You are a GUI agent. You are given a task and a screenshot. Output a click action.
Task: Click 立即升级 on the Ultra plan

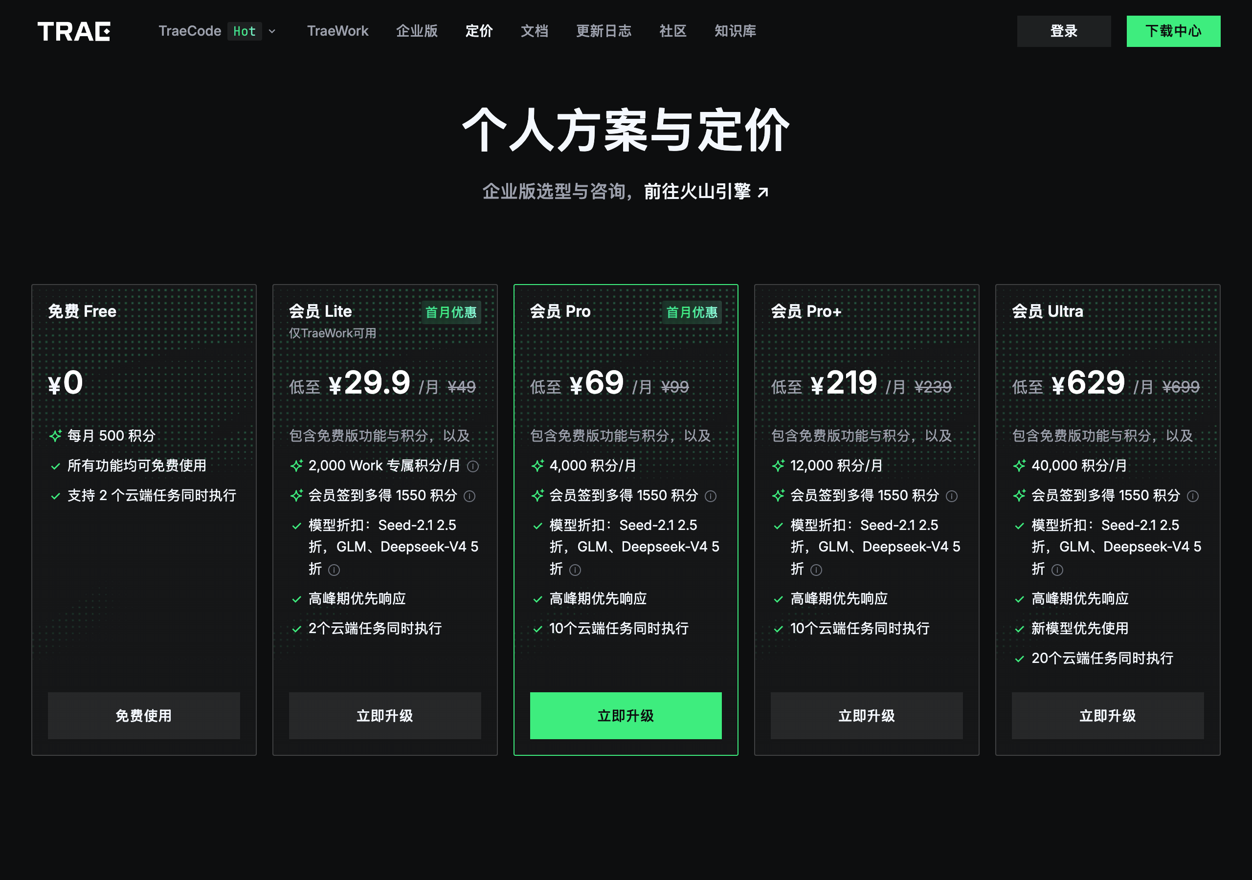pos(1108,715)
